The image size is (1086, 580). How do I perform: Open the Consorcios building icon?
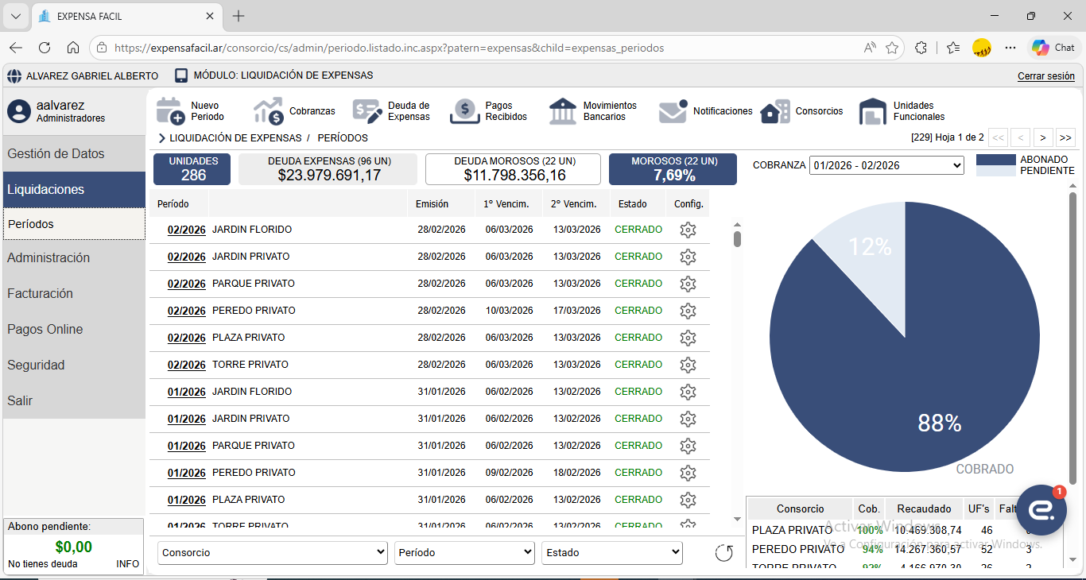tap(775, 111)
